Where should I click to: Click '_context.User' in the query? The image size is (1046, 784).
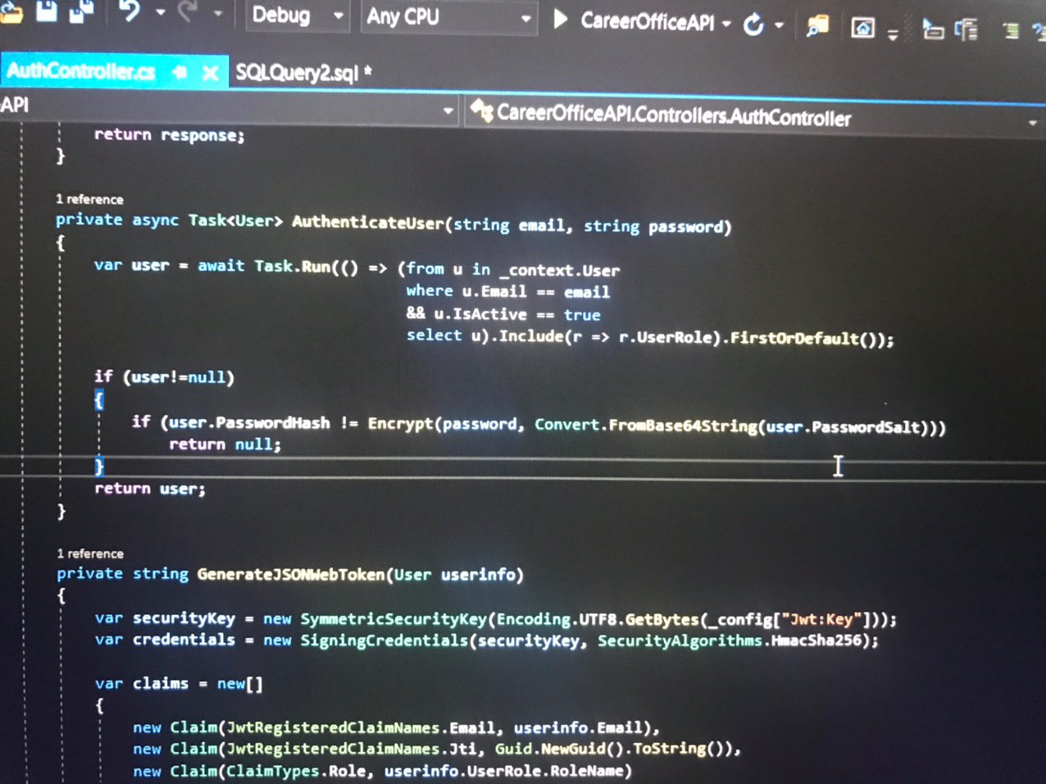click(559, 271)
